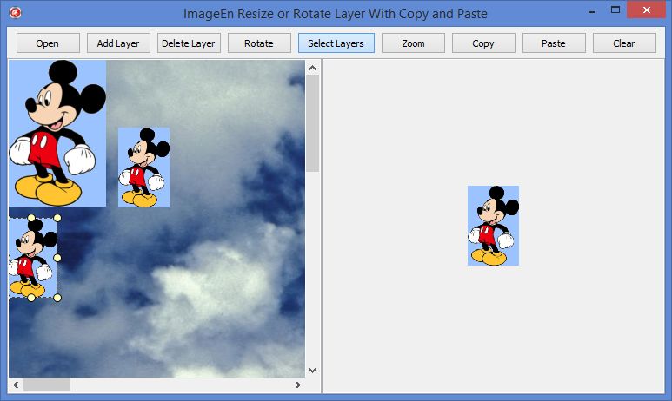The image size is (672, 401).
Task: Click the top-right resize handle of selected layer
Action: [57, 218]
